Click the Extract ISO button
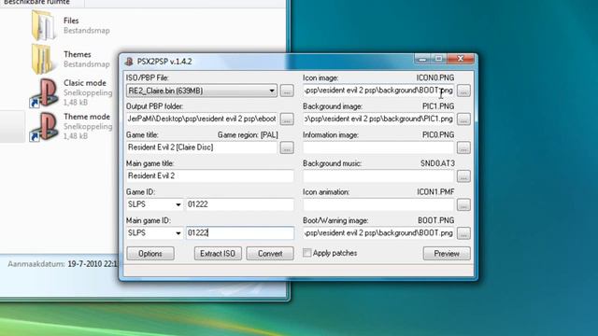 pyautogui.click(x=218, y=253)
